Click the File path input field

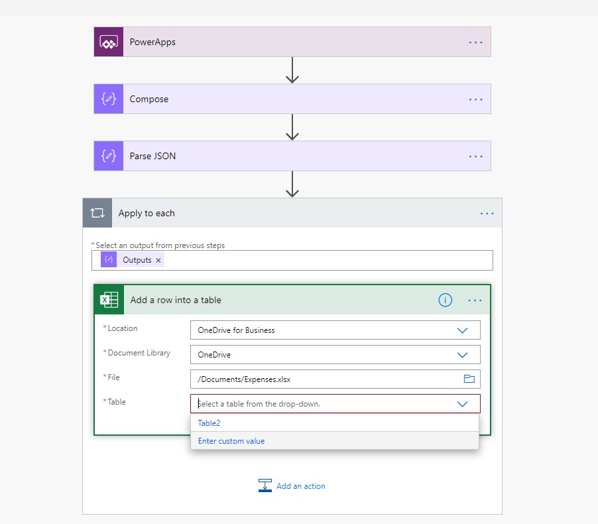(325, 379)
